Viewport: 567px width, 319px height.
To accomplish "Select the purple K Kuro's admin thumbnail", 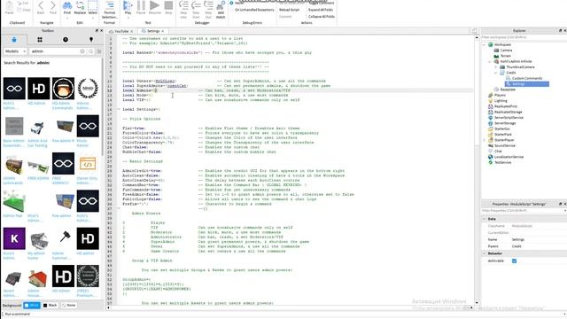I will point(14,238).
